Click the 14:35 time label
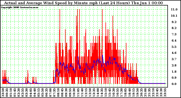This screenshot has height=98, width=181. tap(102, 93)
